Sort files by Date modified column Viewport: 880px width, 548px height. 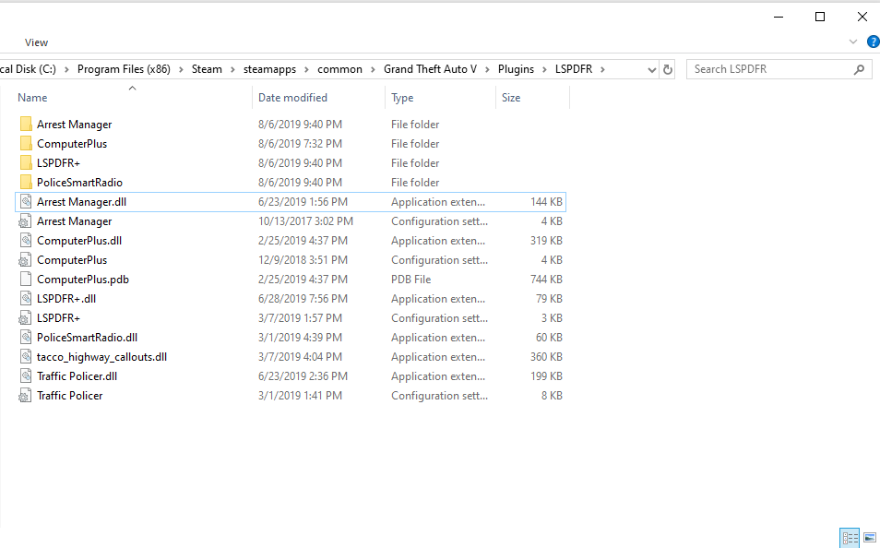[x=292, y=98]
